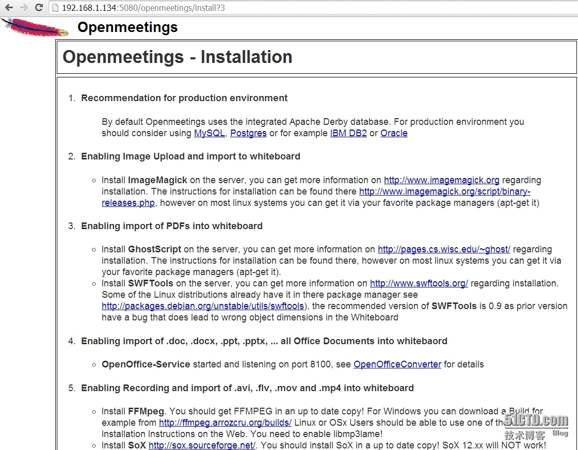Reload the page with refresh icon

(39, 7)
